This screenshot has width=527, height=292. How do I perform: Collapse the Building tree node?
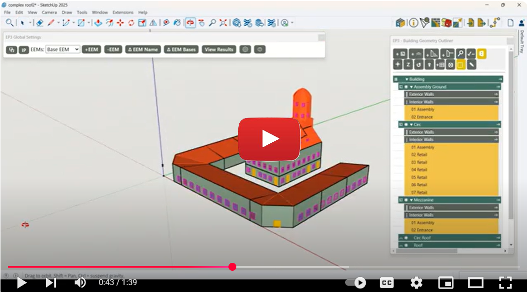point(407,80)
